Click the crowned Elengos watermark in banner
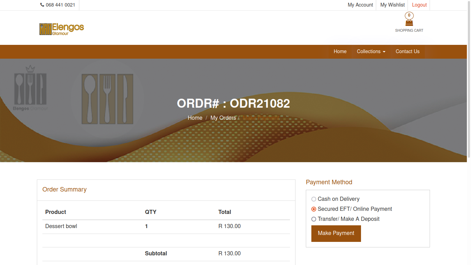Screen dimensions: 471x265 point(30,88)
